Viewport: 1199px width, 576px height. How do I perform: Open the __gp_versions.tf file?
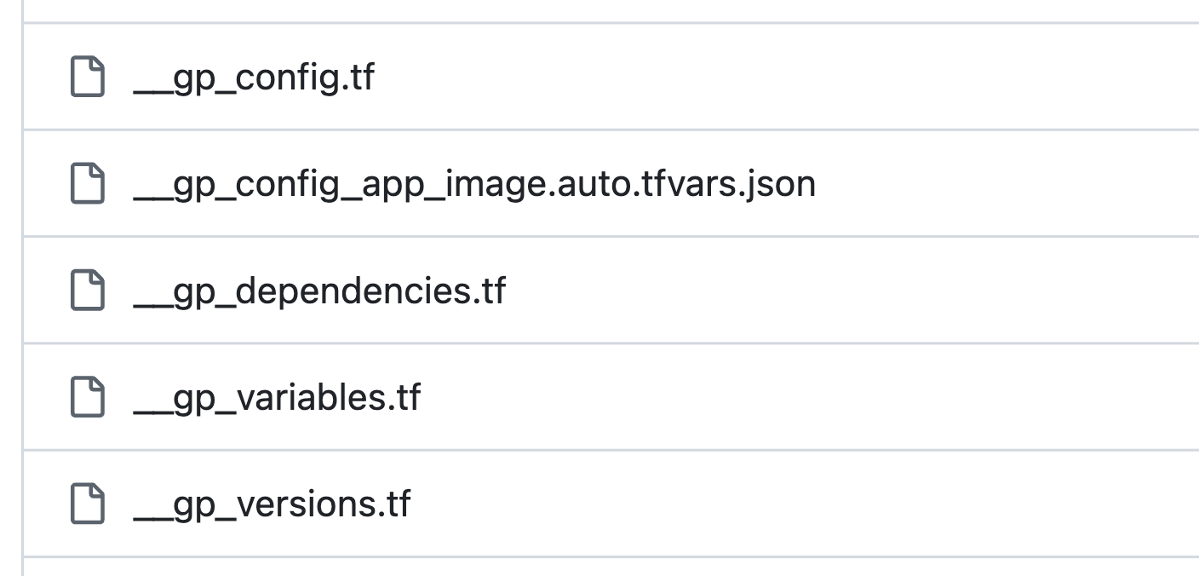point(272,504)
